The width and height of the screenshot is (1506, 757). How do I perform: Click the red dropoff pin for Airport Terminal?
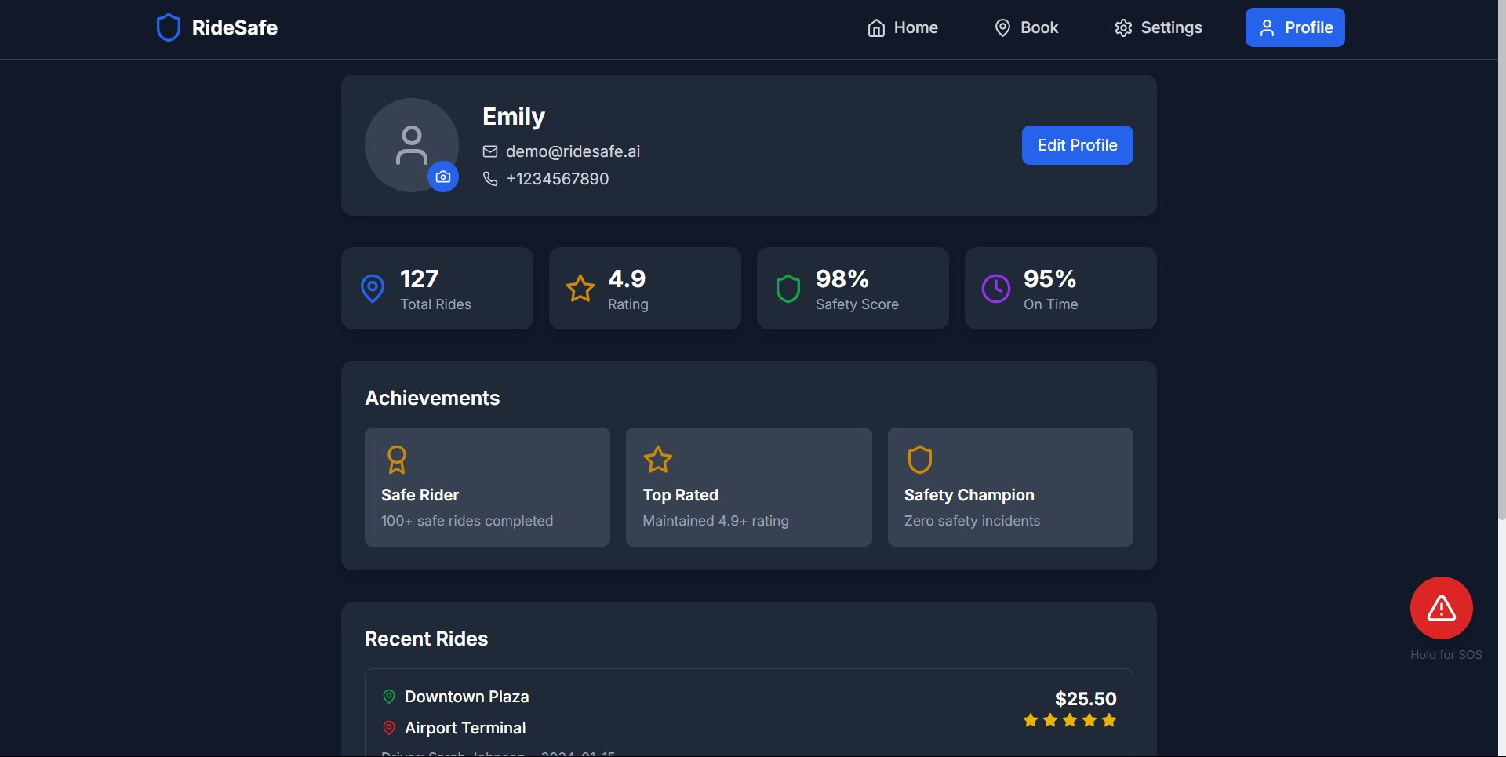coord(389,728)
